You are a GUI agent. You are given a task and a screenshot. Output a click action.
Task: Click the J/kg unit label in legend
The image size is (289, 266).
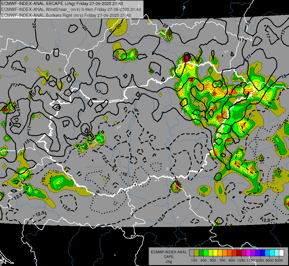(169, 262)
